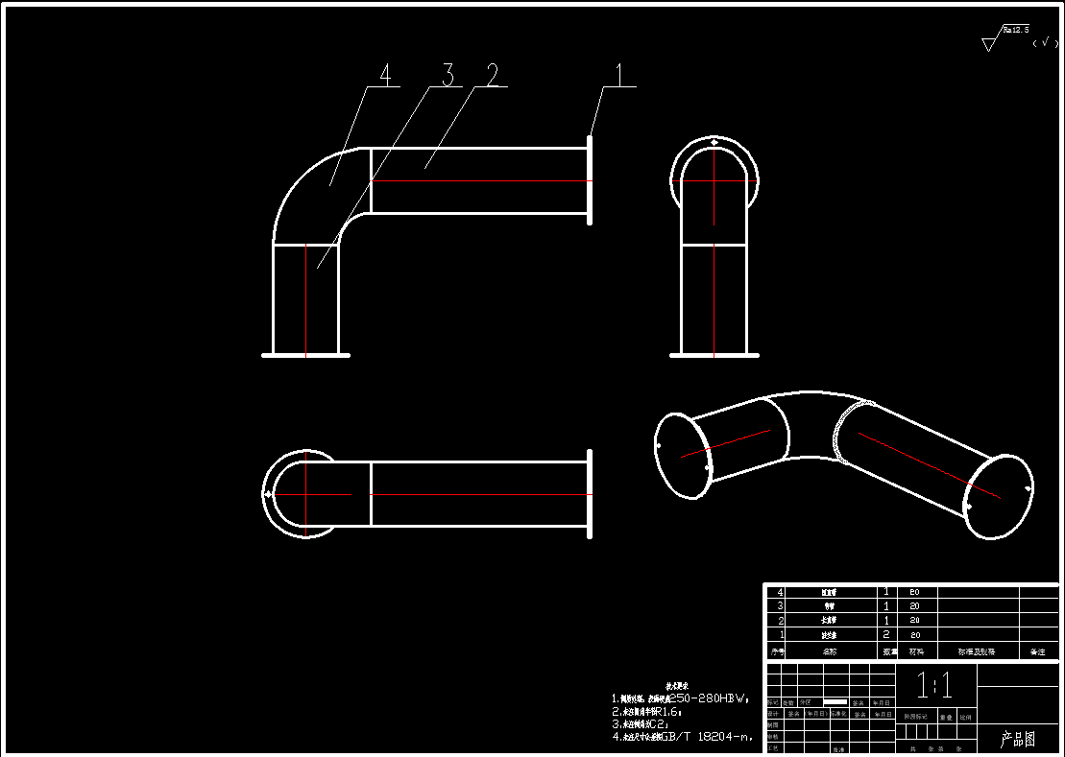The height and width of the screenshot is (757, 1065).
Task: Click the 标准及规格 header cell
Action: (977, 651)
